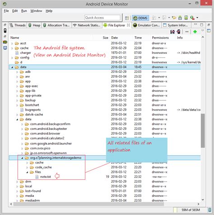Select the bugreports entry
The image size is (214, 215).
coord(33,110)
